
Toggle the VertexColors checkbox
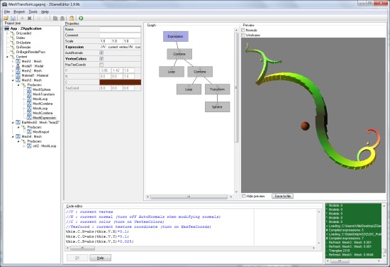click(x=101, y=59)
